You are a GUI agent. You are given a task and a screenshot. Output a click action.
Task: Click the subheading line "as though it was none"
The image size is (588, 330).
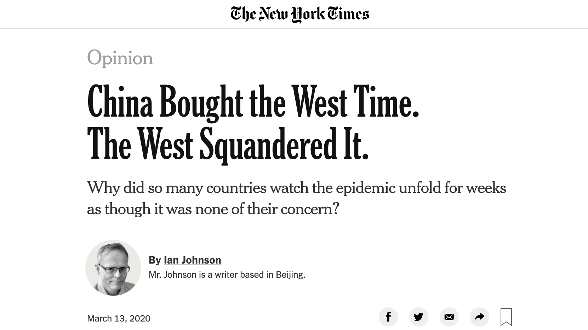tap(213, 209)
